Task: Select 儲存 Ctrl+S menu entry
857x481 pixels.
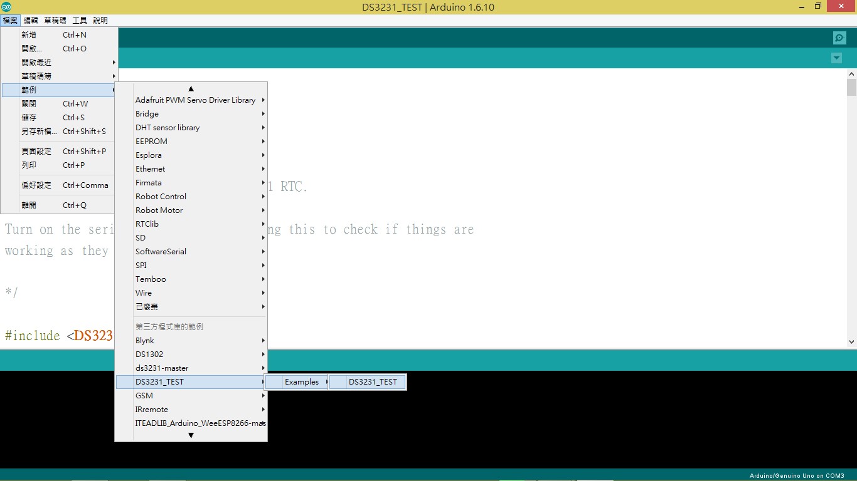Action: (x=59, y=118)
